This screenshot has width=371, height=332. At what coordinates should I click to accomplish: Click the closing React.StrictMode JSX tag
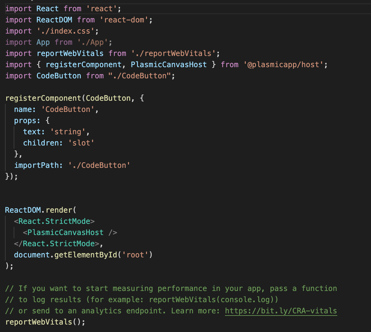click(x=58, y=244)
